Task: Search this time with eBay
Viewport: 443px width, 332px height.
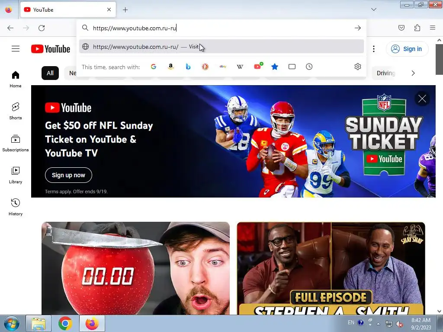Action: [223, 67]
